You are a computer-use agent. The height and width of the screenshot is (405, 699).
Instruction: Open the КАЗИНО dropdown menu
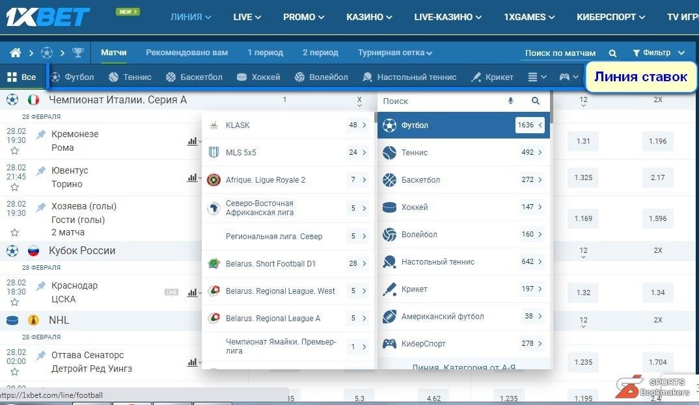(x=369, y=17)
